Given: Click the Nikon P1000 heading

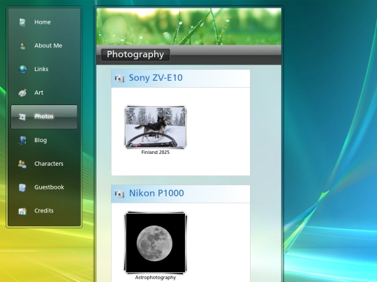Looking at the screenshot, I should click(156, 193).
